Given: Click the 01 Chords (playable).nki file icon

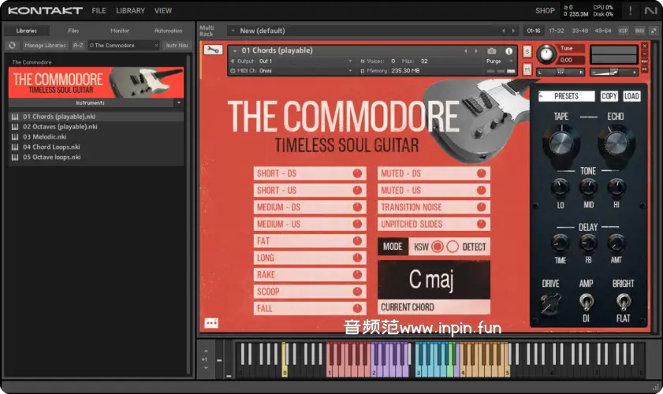Looking at the screenshot, I should (x=15, y=117).
